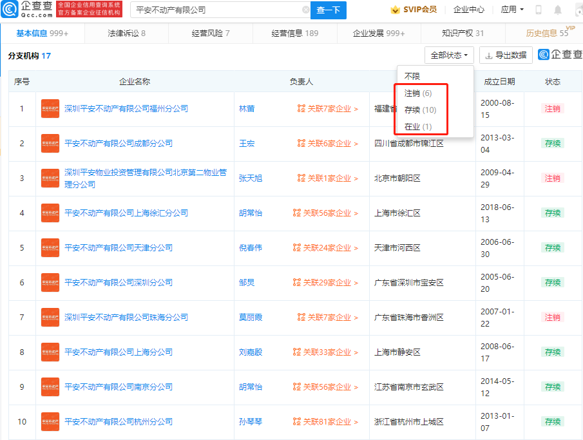Open 平安不动产有限公司杭州分公司 link
583x440 pixels.
tap(119, 421)
